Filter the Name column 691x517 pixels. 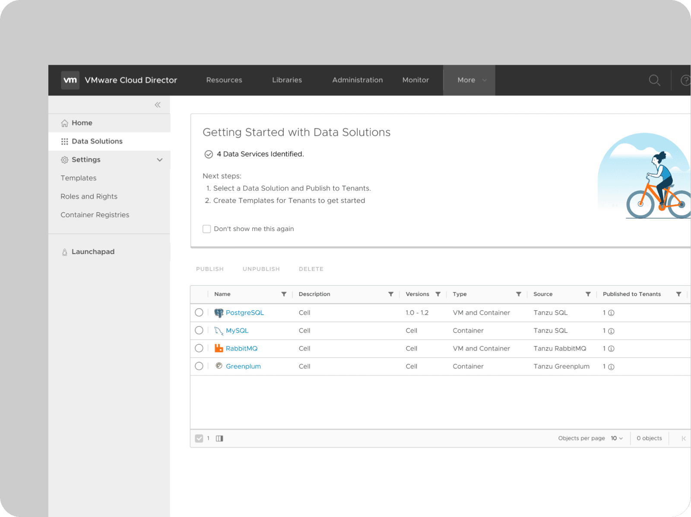coord(284,294)
